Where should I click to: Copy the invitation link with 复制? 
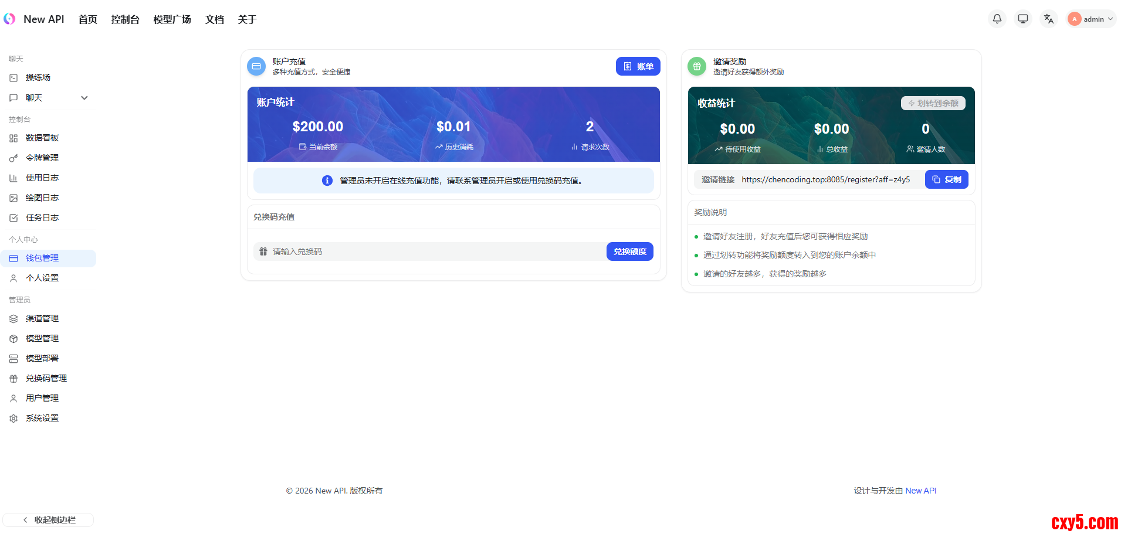coord(946,179)
